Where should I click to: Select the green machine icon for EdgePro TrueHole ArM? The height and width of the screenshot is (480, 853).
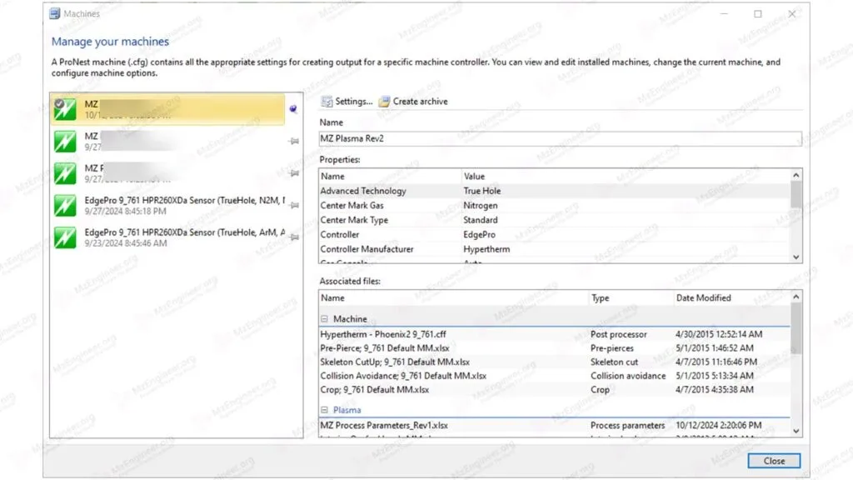[x=64, y=236]
